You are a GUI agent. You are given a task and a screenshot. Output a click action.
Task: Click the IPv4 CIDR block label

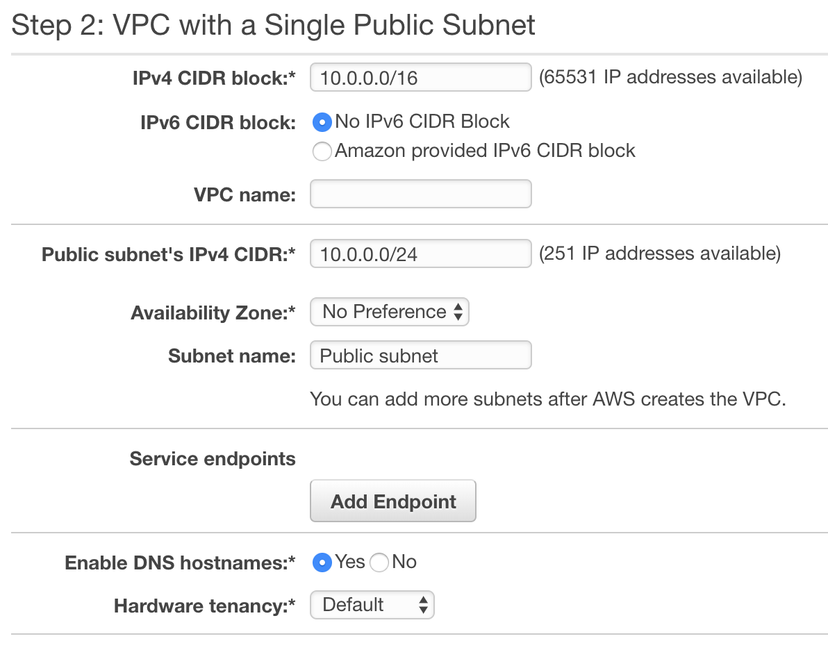[214, 78]
